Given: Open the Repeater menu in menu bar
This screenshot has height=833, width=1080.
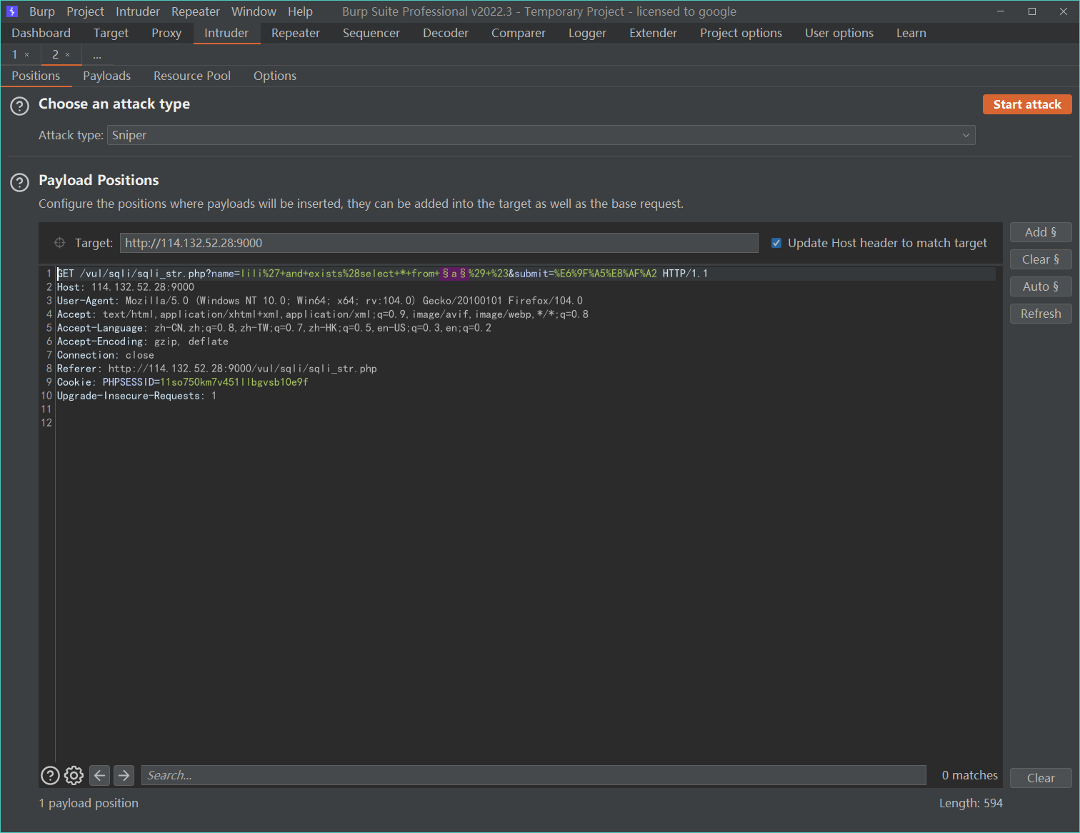Looking at the screenshot, I should (x=196, y=11).
